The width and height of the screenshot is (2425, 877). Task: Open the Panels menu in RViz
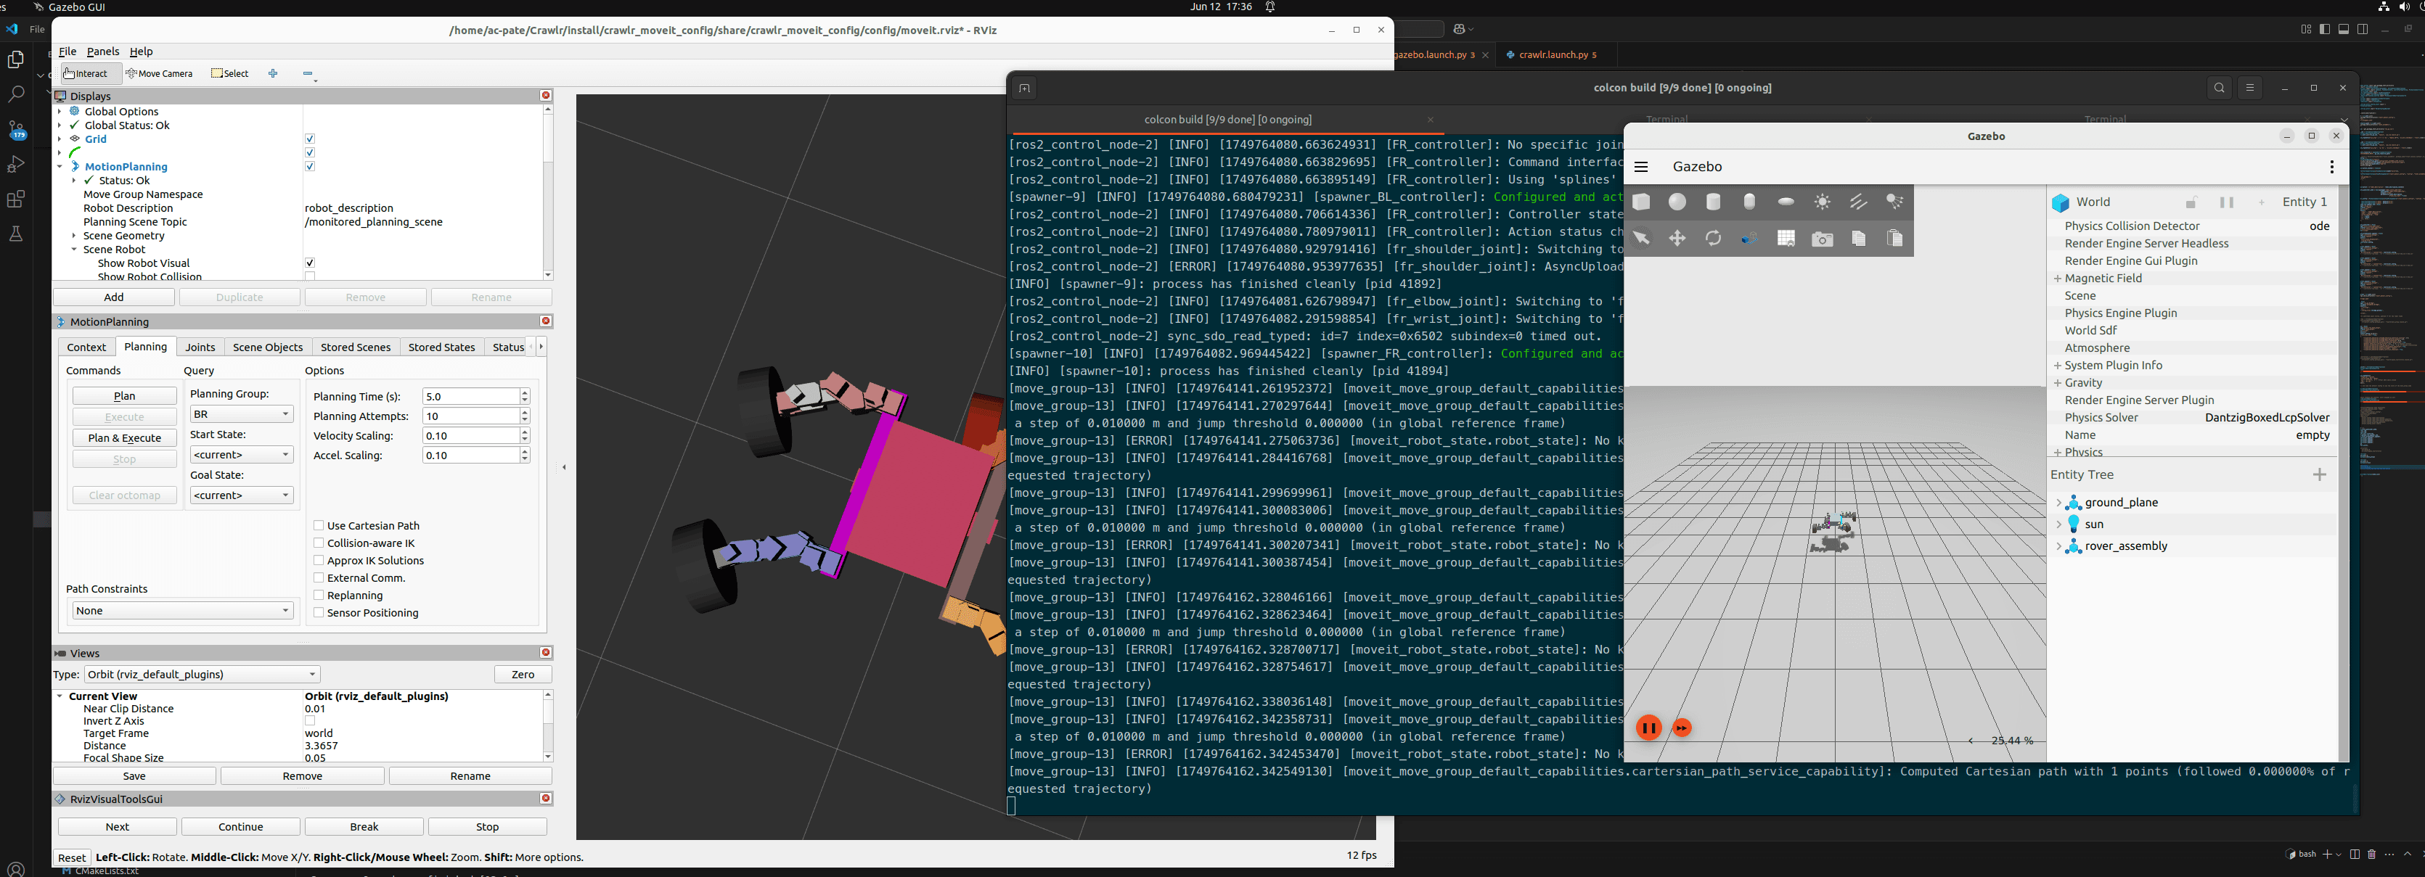pyautogui.click(x=102, y=52)
